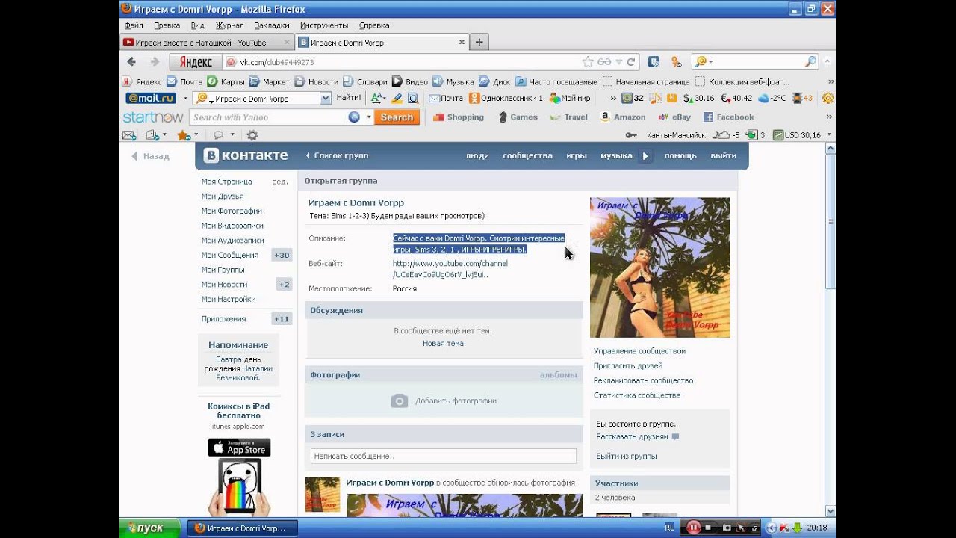Open the Видео bookmark
The height and width of the screenshot is (538, 956).
point(410,81)
